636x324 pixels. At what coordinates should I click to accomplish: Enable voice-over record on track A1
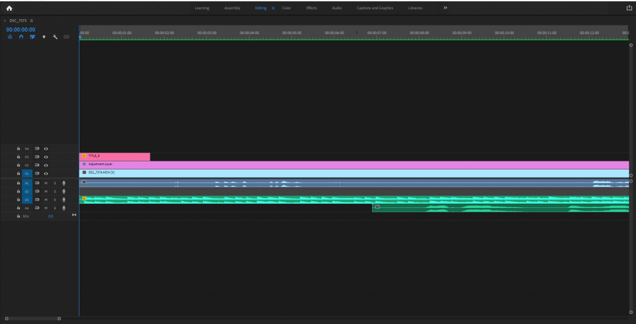tap(63, 183)
